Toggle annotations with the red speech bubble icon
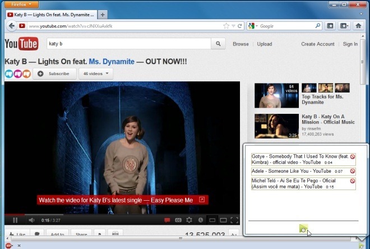370x249 pixels. pyautogui.click(x=167, y=220)
